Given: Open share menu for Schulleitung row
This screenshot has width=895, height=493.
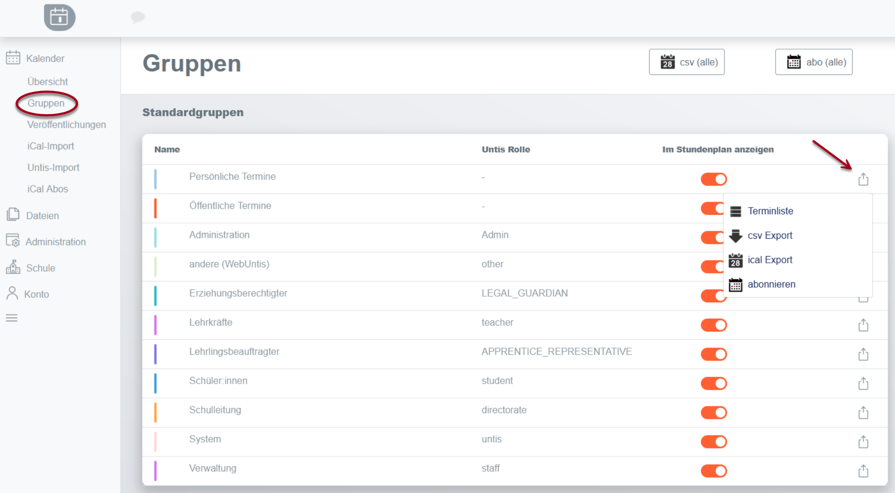Looking at the screenshot, I should point(863,413).
